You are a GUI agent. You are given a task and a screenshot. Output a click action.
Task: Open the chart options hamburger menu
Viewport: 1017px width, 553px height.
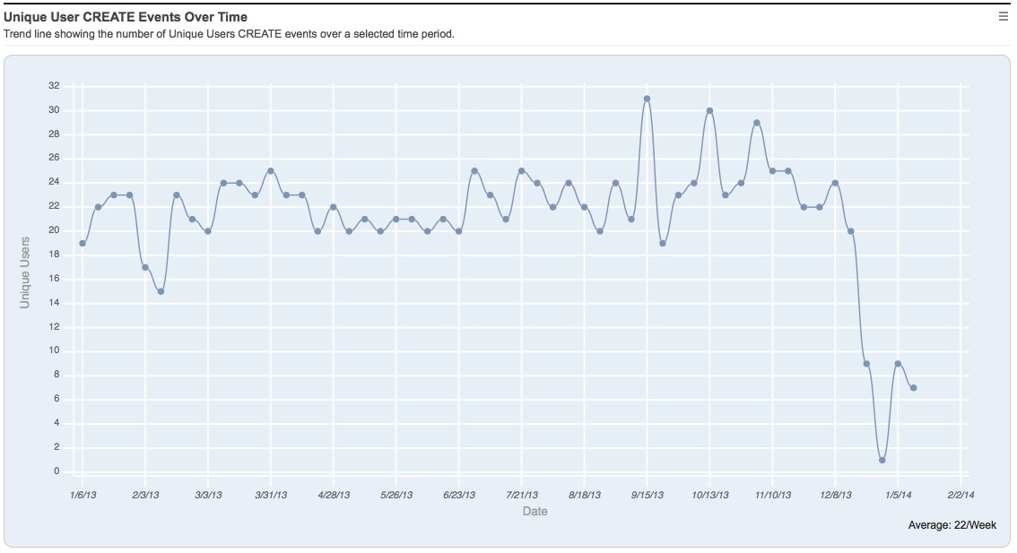(1004, 16)
